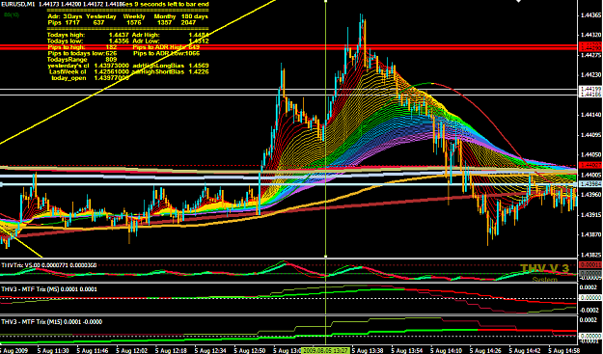Click the 1.43870 price scale label
The height and width of the screenshot is (354, 603).
pos(591,234)
